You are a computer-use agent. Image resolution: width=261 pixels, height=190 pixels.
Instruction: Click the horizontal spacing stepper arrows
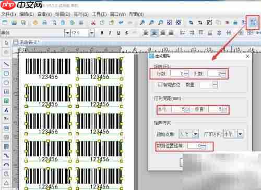187,109
